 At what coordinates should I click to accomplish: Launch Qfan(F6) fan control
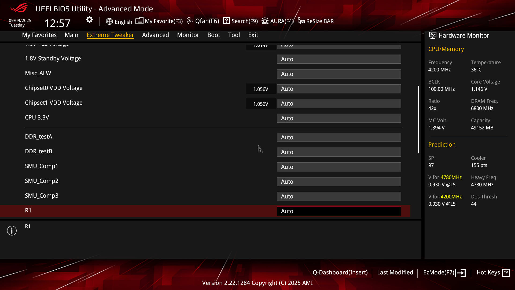tap(203, 21)
